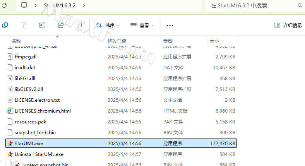The image size is (305, 166).
Task: Select the Uninstall StarUML.exe file name
Action: [39, 154]
